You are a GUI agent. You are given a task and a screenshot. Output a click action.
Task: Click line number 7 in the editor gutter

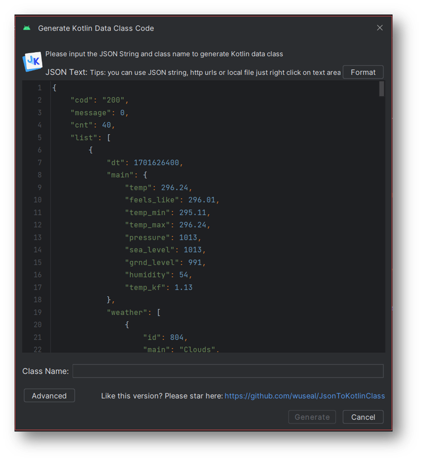pos(39,163)
